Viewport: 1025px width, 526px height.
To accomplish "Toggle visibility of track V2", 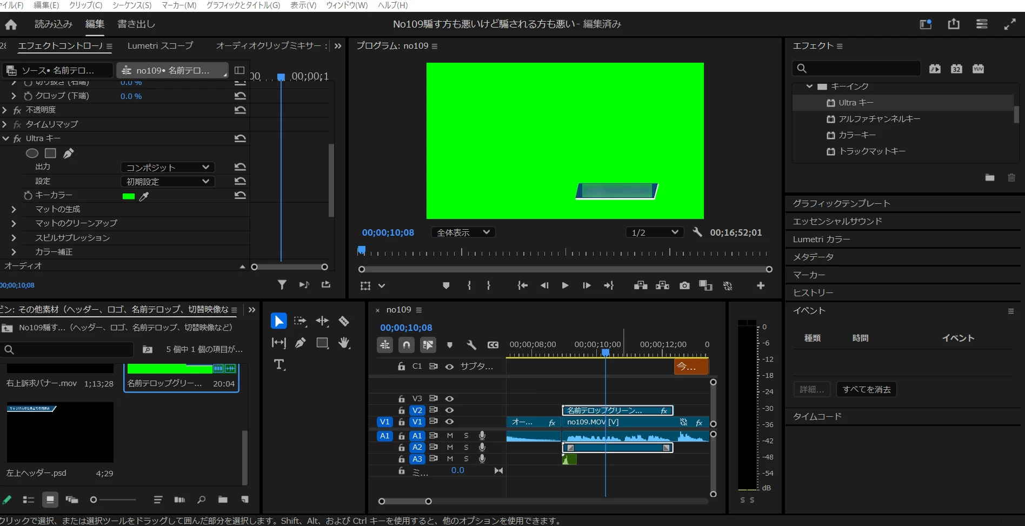I will pyautogui.click(x=449, y=410).
